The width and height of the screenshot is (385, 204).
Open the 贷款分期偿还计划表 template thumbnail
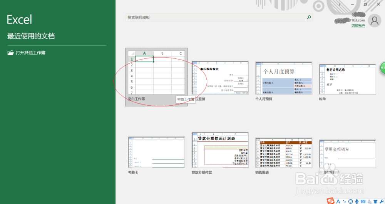point(220,150)
